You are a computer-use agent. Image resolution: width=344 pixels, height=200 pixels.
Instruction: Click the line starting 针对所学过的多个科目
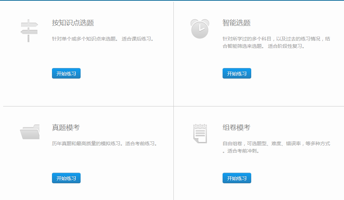click(276, 39)
